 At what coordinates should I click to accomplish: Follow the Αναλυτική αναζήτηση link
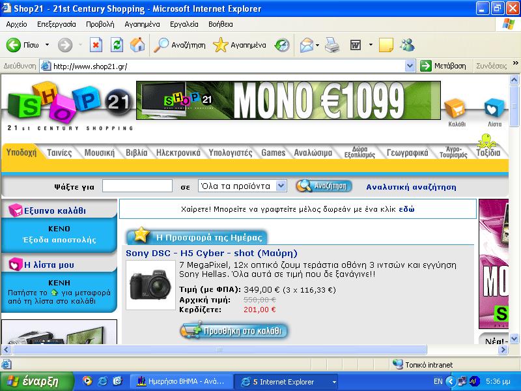point(411,187)
